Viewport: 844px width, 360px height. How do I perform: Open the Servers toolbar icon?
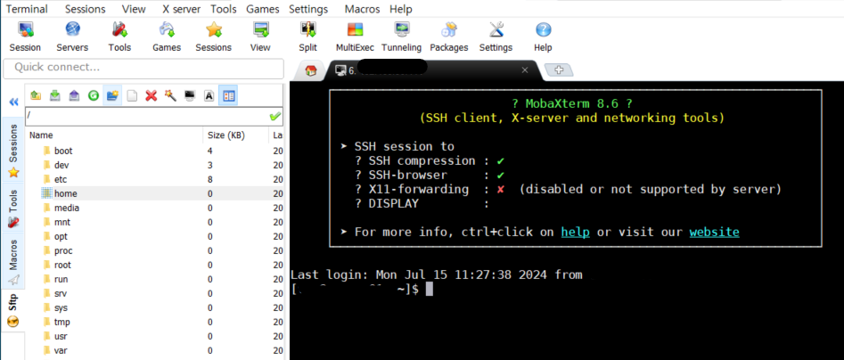coord(72,37)
